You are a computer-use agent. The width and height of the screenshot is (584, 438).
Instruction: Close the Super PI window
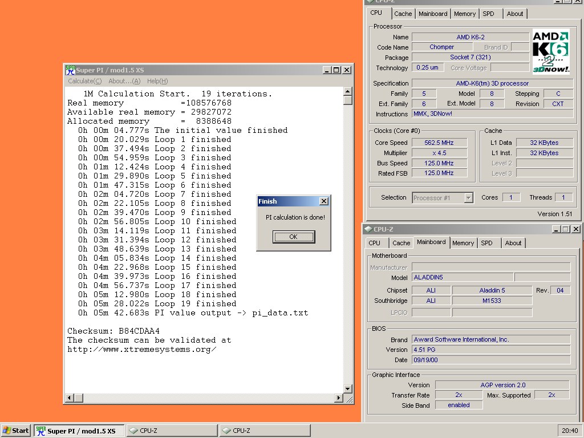[346, 70]
